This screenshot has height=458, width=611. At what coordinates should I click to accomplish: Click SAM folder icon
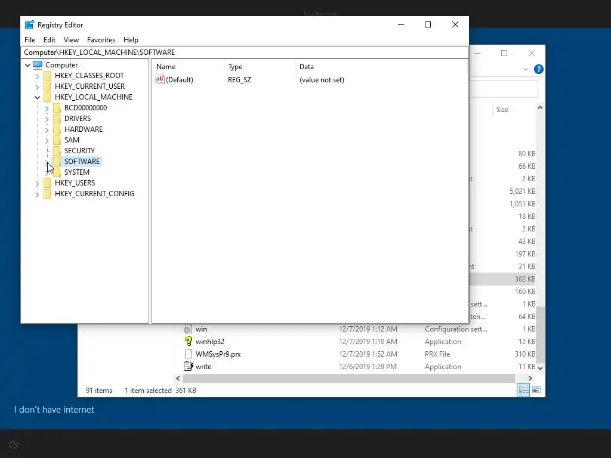[57, 140]
